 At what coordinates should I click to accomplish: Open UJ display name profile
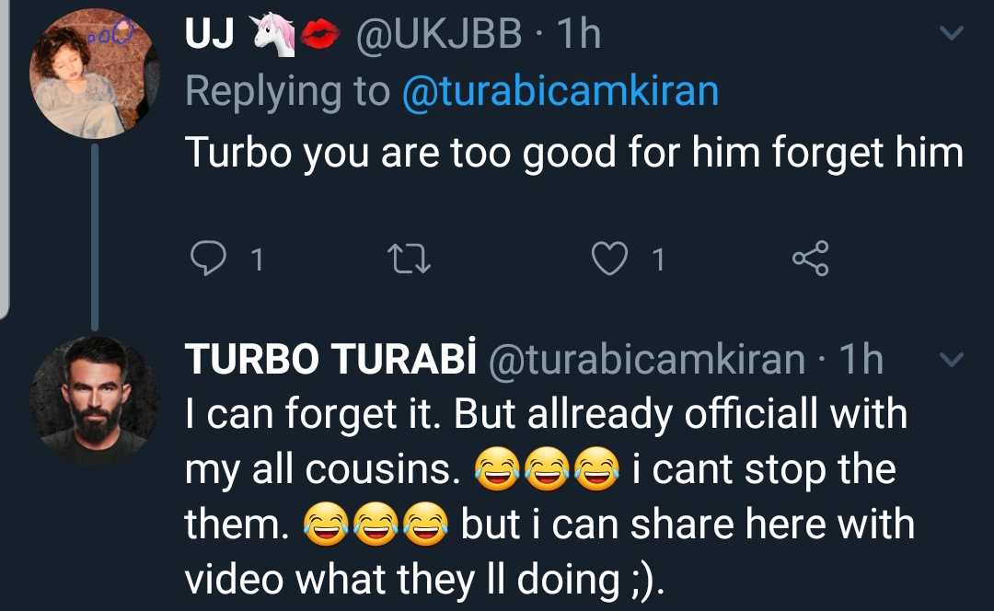tap(210, 34)
